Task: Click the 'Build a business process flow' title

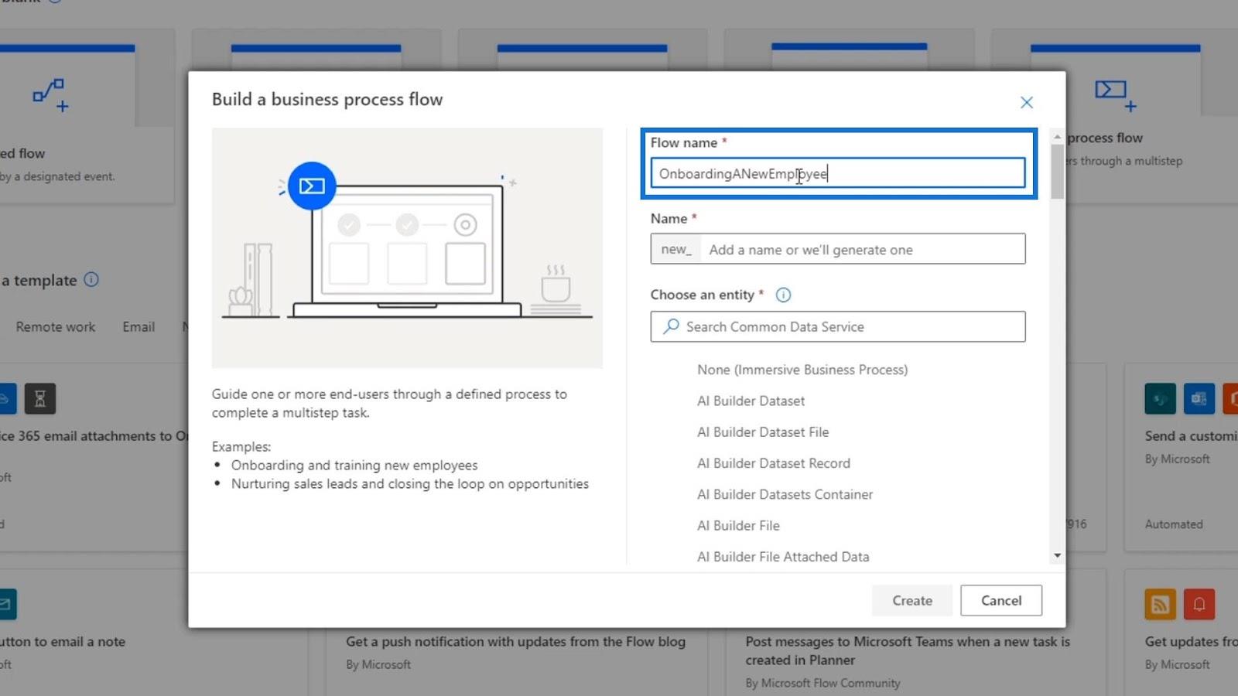Action: pyautogui.click(x=327, y=99)
